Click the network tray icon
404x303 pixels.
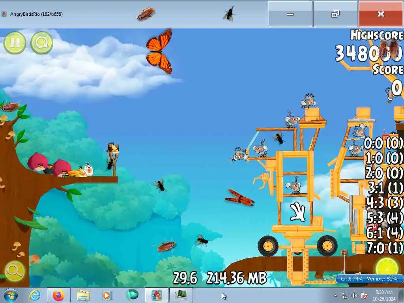pyautogui.click(x=345, y=296)
